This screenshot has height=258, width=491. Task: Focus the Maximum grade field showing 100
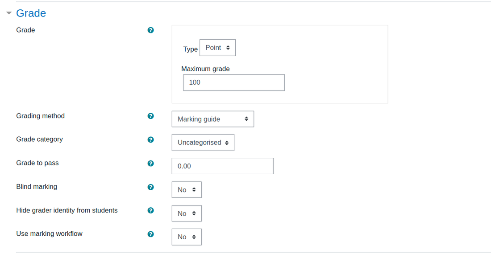point(234,82)
